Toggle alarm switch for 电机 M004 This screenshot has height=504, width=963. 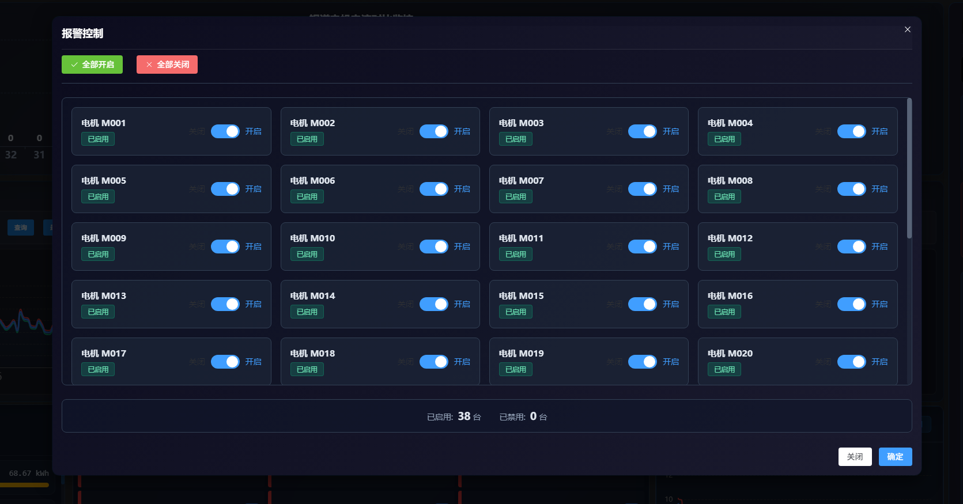coord(851,131)
